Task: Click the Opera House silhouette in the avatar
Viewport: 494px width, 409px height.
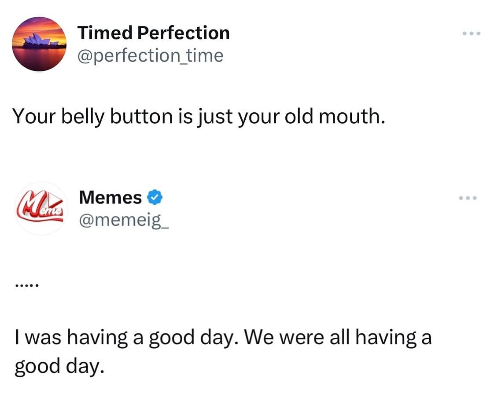Action: tap(37, 41)
